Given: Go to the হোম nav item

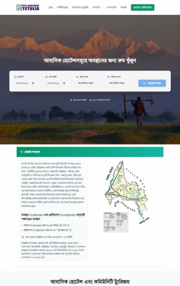Looking at the screenshot, I should click(51, 8).
